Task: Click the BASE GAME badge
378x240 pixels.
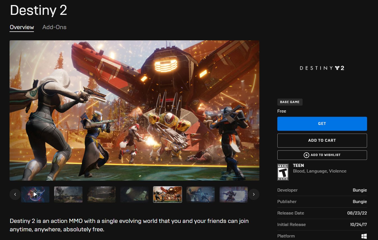Action: [290, 102]
